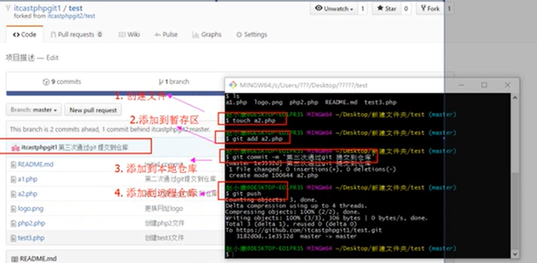Click New pull request button
This screenshot has height=263, width=537.
pyautogui.click(x=93, y=110)
